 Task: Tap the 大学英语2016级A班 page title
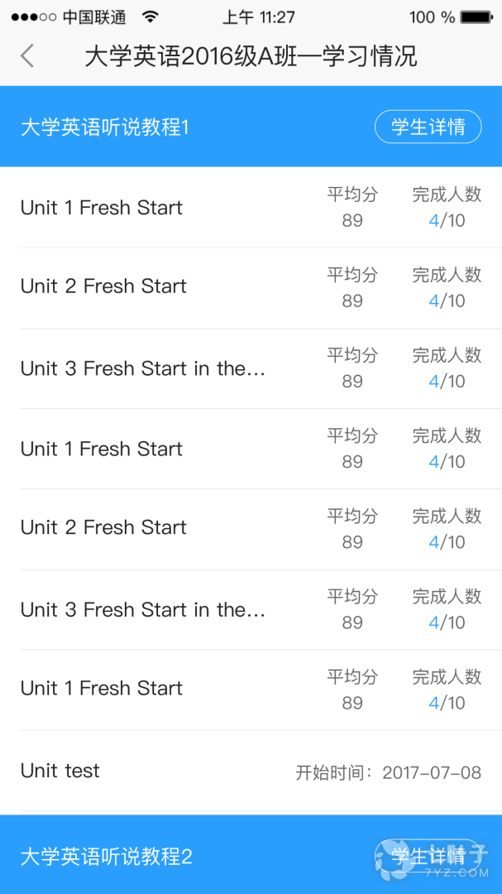251,56
